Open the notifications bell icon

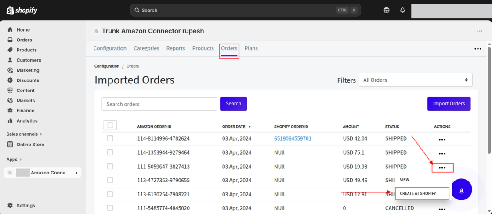[402, 10]
